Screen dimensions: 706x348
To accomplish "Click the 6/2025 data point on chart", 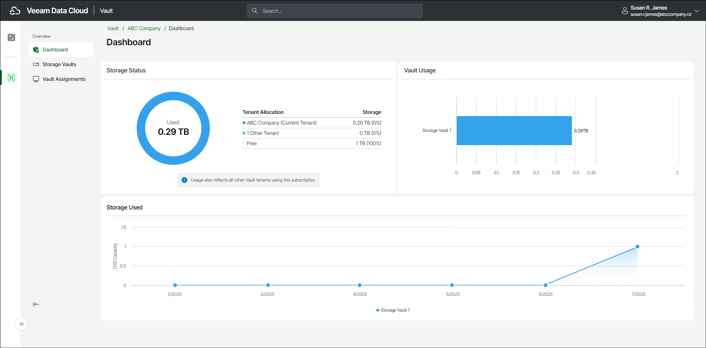I will (x=545, y=285).
